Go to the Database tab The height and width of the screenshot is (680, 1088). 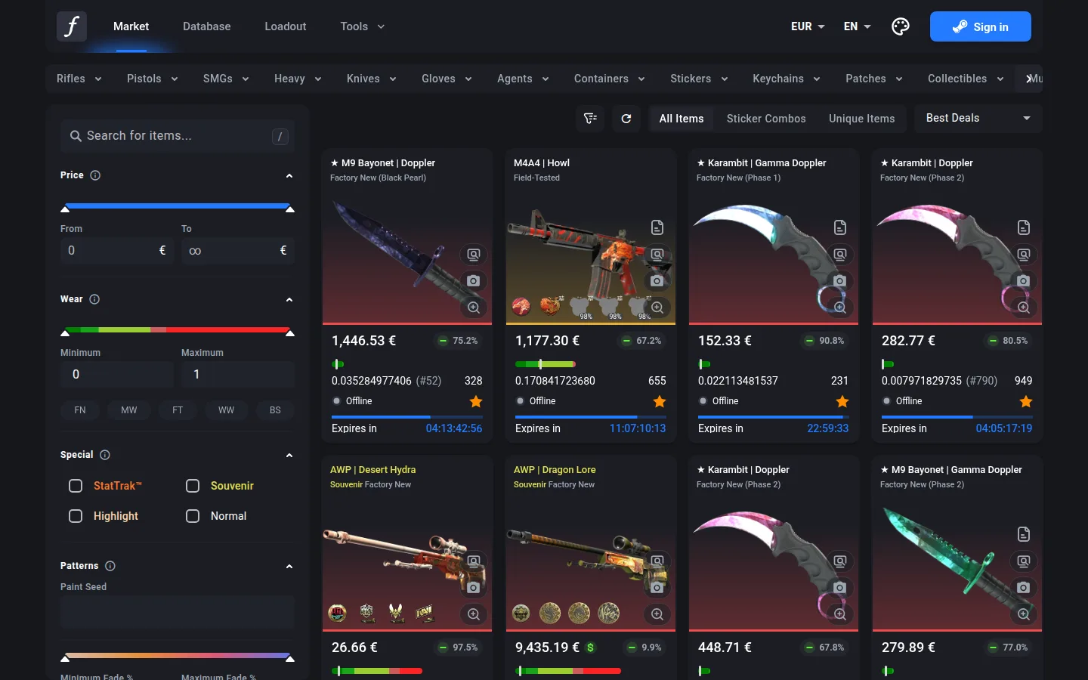point(207,26)
